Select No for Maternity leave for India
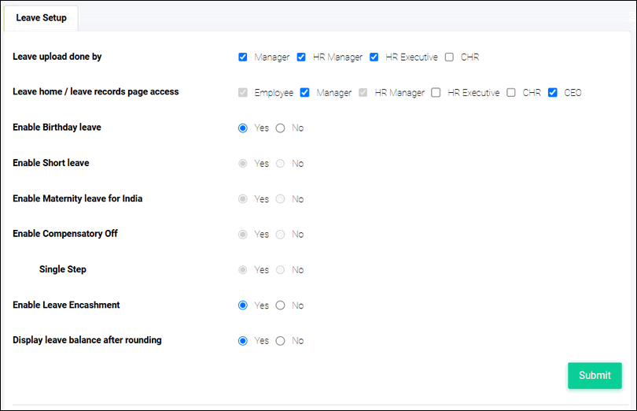Screen dimensions: 637x411 point(280,199)
